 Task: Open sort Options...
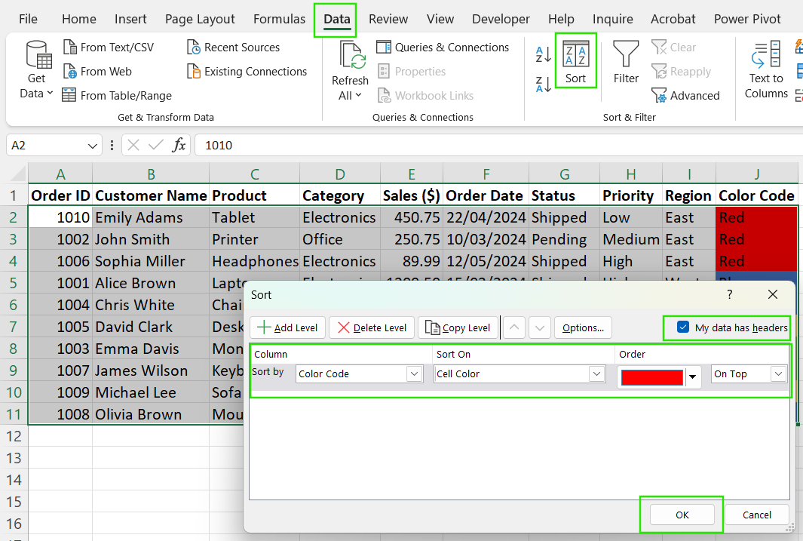[583, 327]
